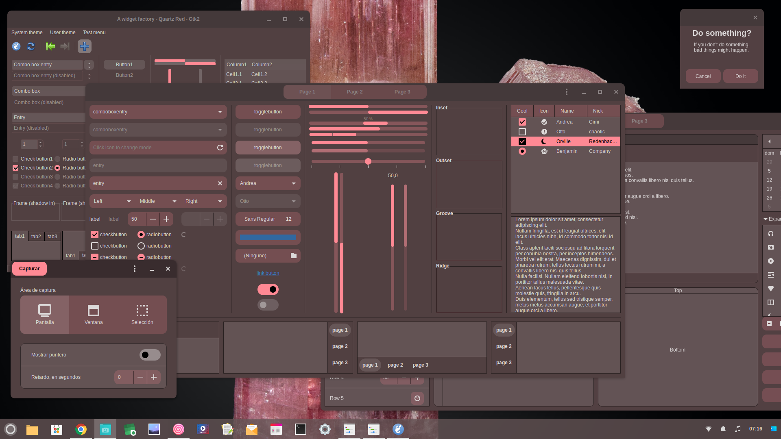Click notification bell in system tray
The height and width of the screenshot is (439, 781).
click(723, 429)
